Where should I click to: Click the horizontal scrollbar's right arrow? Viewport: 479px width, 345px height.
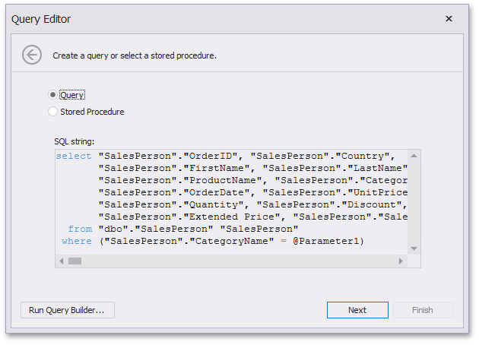(401, 261)
